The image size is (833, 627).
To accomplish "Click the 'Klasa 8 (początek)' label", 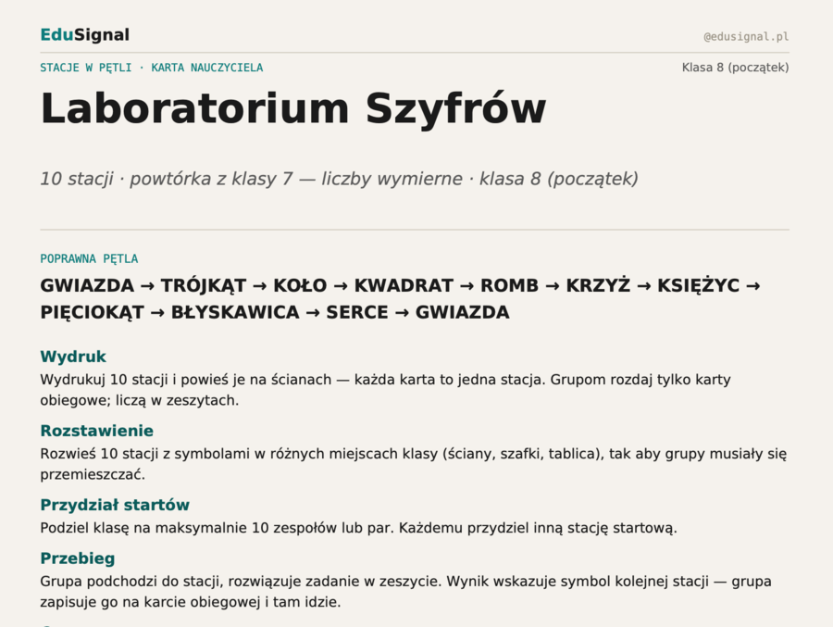I will tap(735, 68).
